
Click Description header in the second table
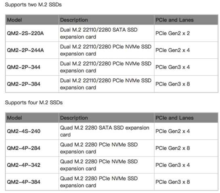74,118
